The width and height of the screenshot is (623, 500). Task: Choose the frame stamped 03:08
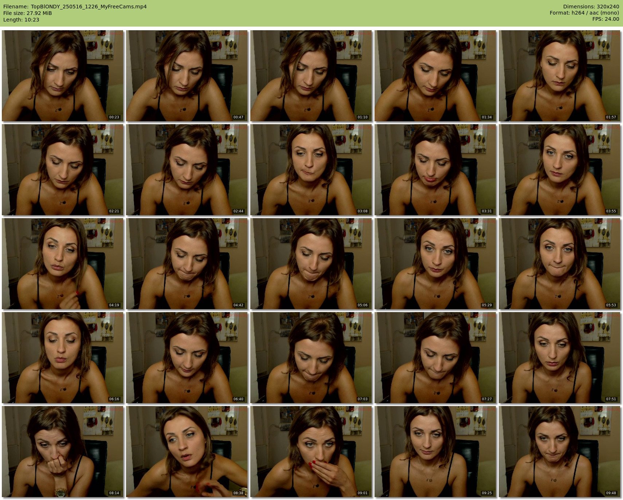pyautogui.click(x=311, y=170)
